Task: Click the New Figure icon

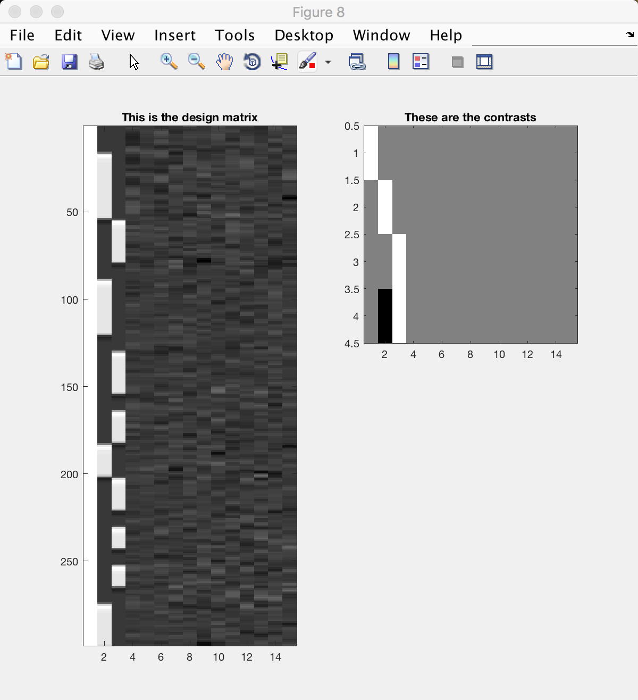Action: (14, 62)
